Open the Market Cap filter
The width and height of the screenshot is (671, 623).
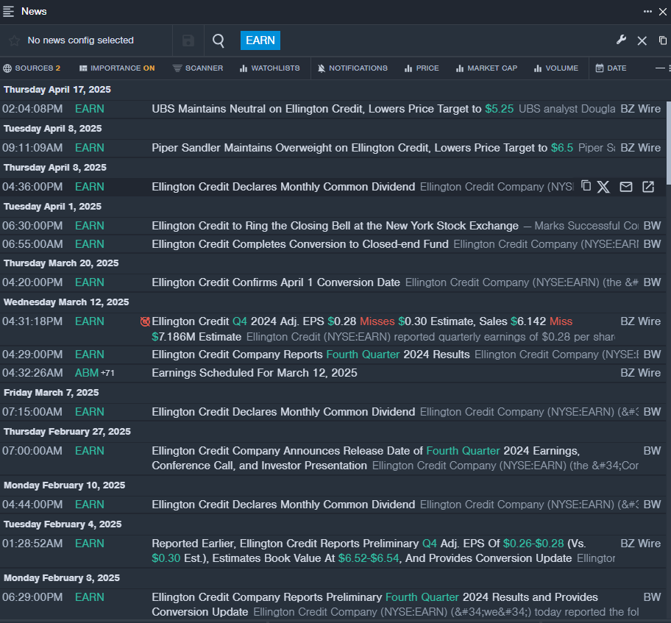tap(486, 68)
